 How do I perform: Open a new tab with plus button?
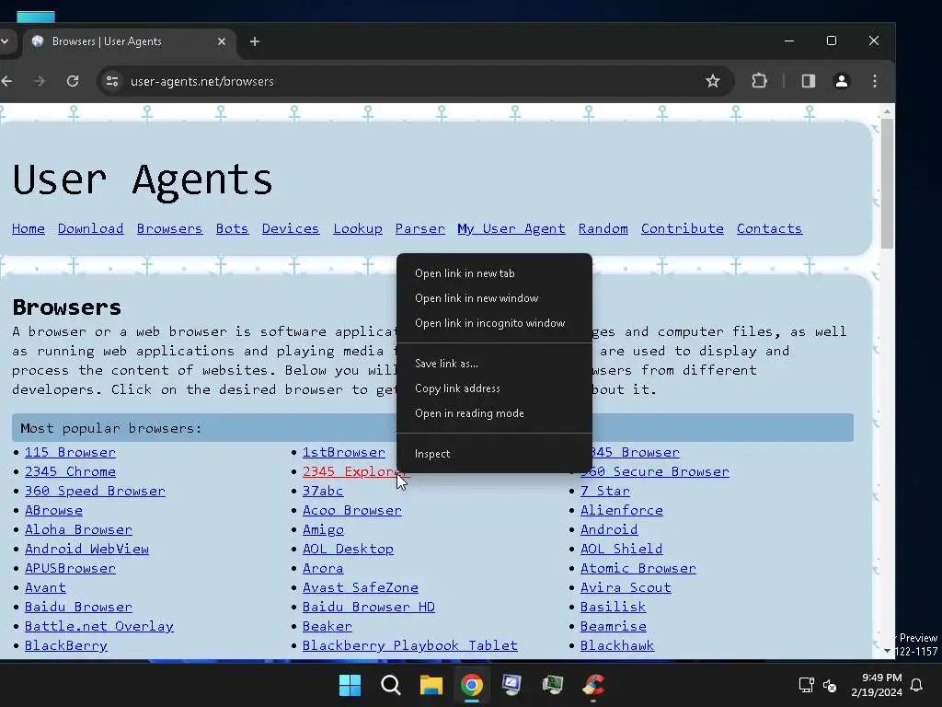(x=255, y=41)
